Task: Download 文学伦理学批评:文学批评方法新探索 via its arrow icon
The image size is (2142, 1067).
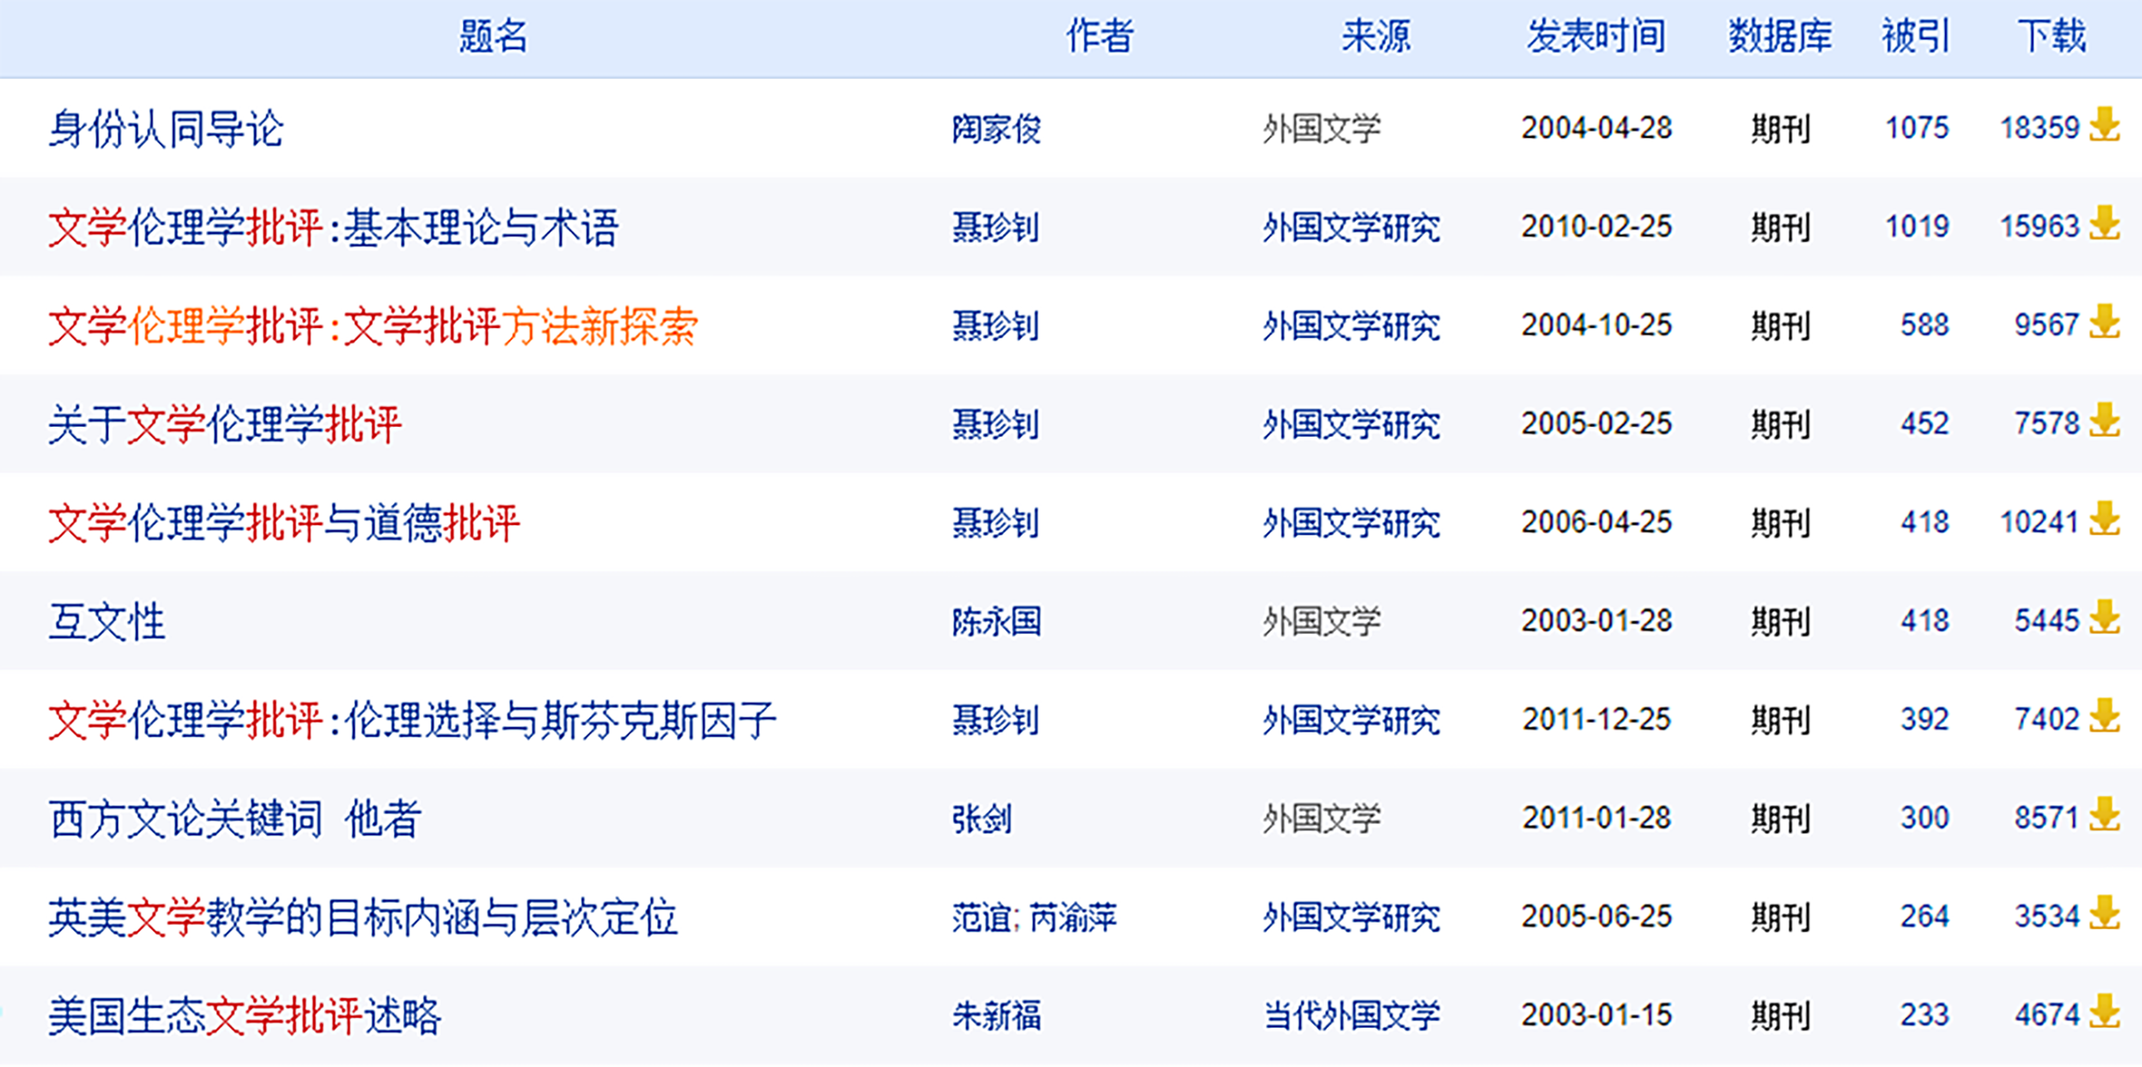Action: [x=2105, y=323]
